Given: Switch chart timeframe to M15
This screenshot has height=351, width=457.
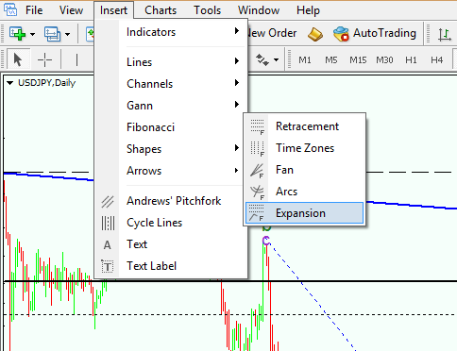Looking at the screenshot, I should click(358, 59).
